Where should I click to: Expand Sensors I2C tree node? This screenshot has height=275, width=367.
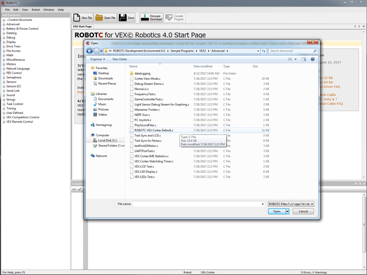pyautogui.click(x=4, y=86)
